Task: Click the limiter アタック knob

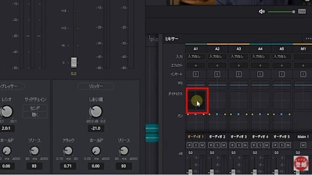Action: [x=68, y=151]
